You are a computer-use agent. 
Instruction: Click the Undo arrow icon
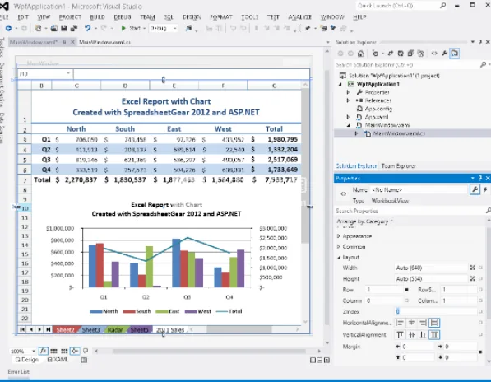click(x=87, y=28)
